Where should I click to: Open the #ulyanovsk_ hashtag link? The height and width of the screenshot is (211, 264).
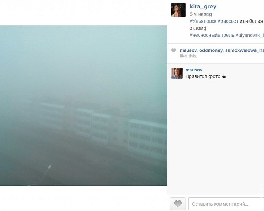(250, 35)
